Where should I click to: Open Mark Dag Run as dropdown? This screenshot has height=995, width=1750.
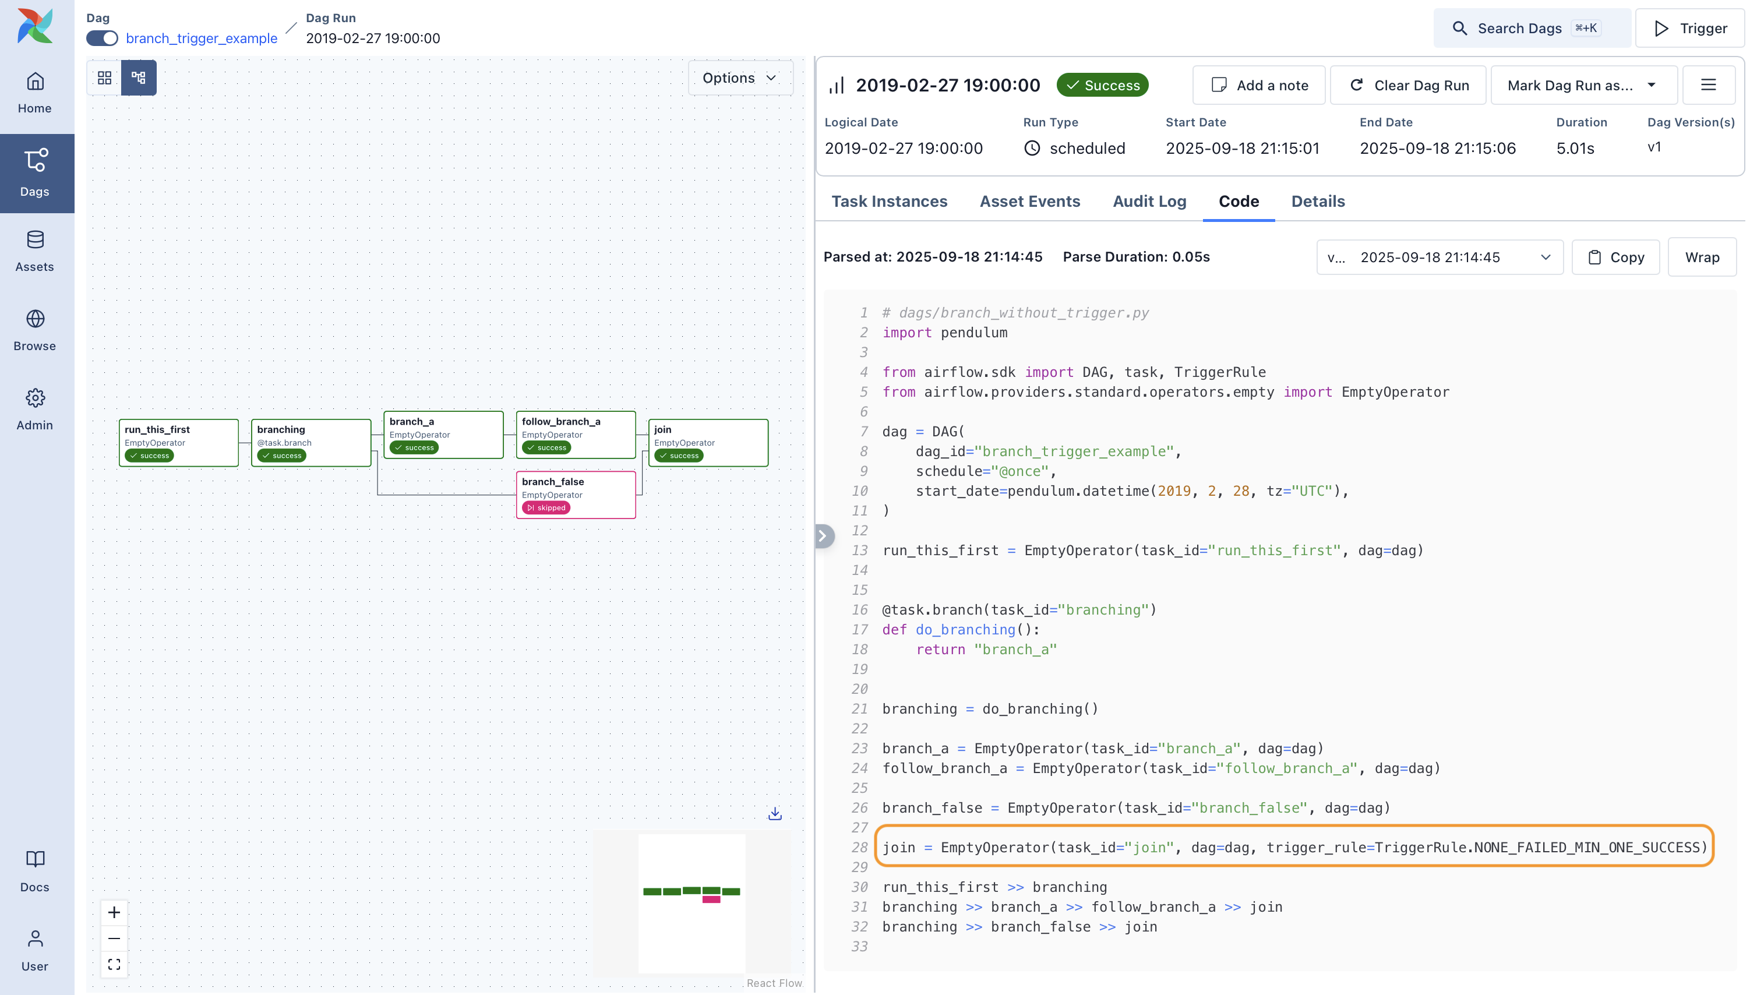pos(1583,86)
